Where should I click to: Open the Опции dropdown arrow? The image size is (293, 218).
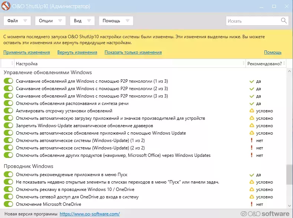(x=60, y=20)
